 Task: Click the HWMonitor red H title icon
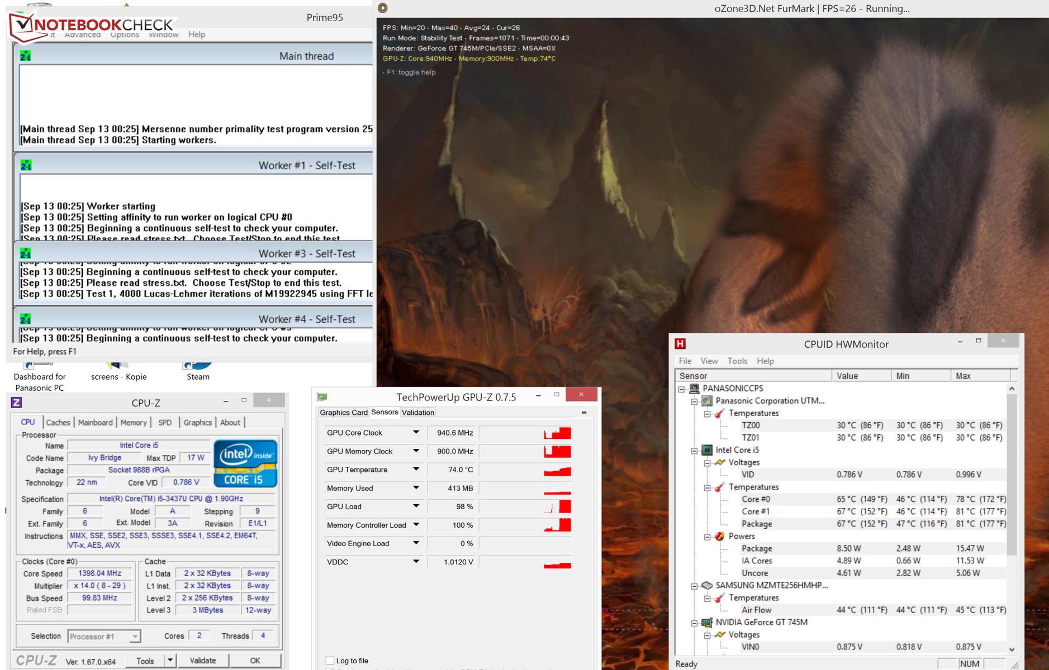point(680,344)
